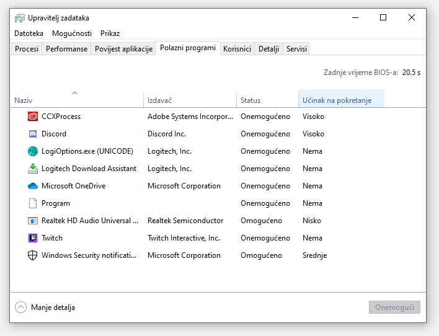439x336 pixels.
Task: Switch to the Performanse tab
Action: tap(66, 49)
